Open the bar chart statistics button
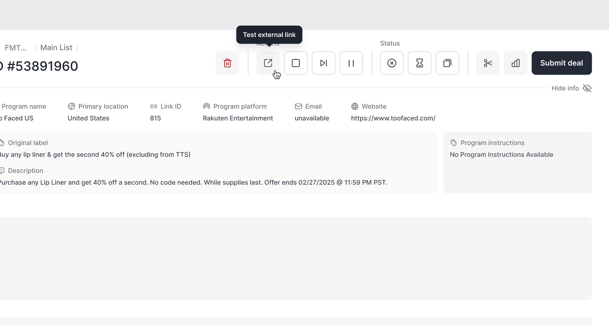The height and width of the screenshot is (325, 609). click(x=516, y=63)
